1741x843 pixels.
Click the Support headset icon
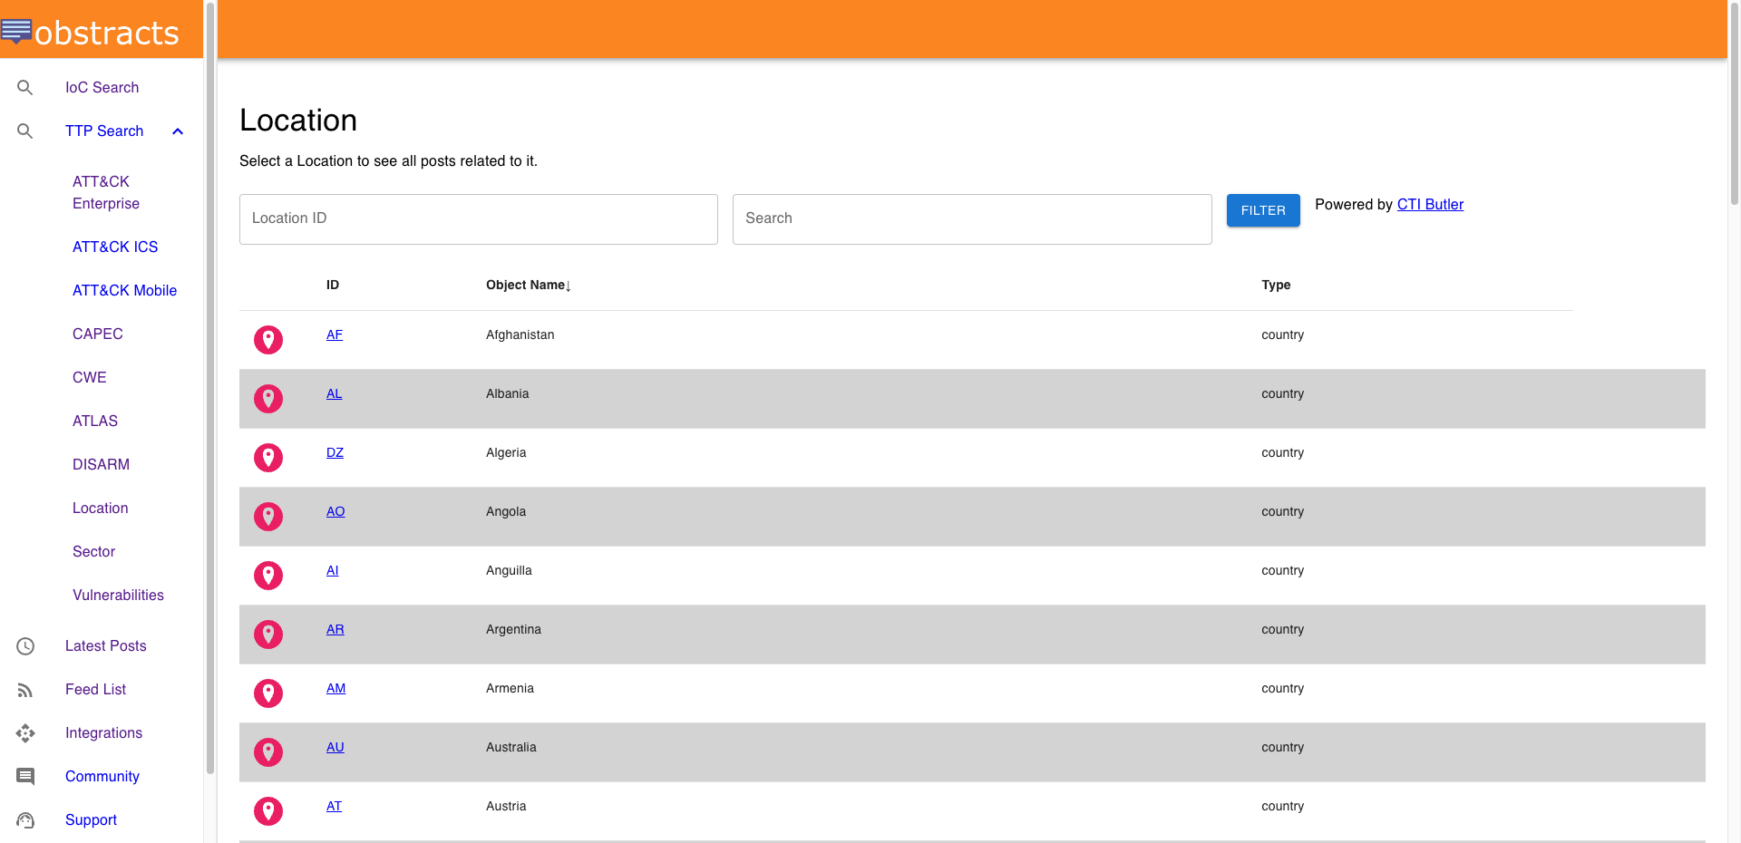[25, 820]
